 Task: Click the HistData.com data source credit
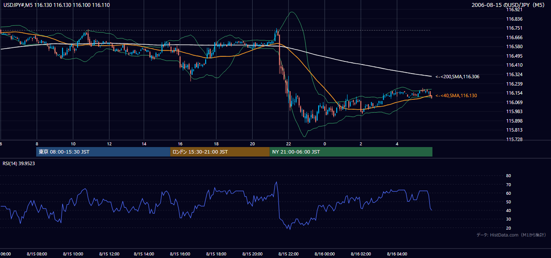[x=511, y=235]
